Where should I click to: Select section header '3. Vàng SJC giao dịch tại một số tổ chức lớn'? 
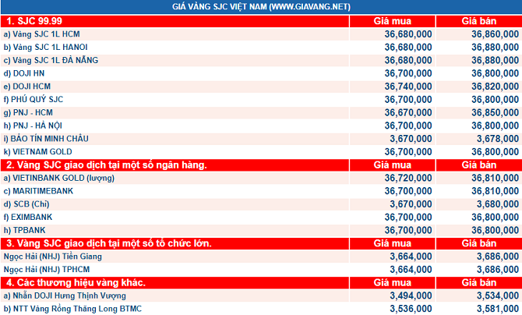click(x=109, y=243)
